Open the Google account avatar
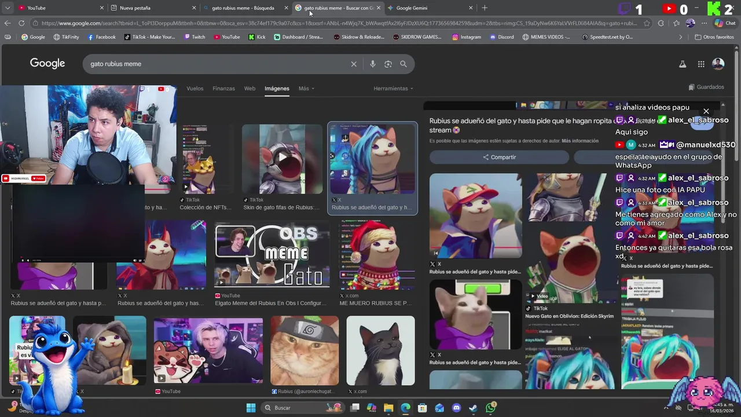Image resolution: width=741 pixels, height=417 pixels. (718, 64)
